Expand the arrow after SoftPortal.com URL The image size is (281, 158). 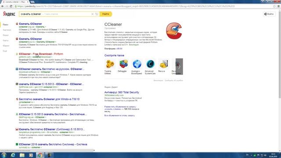click(58, 87)
